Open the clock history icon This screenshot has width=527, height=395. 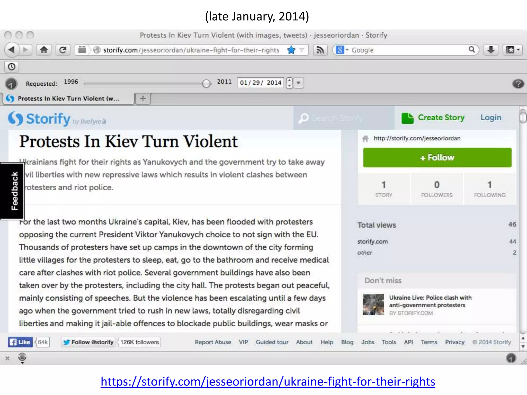click(x=12, y=67)
